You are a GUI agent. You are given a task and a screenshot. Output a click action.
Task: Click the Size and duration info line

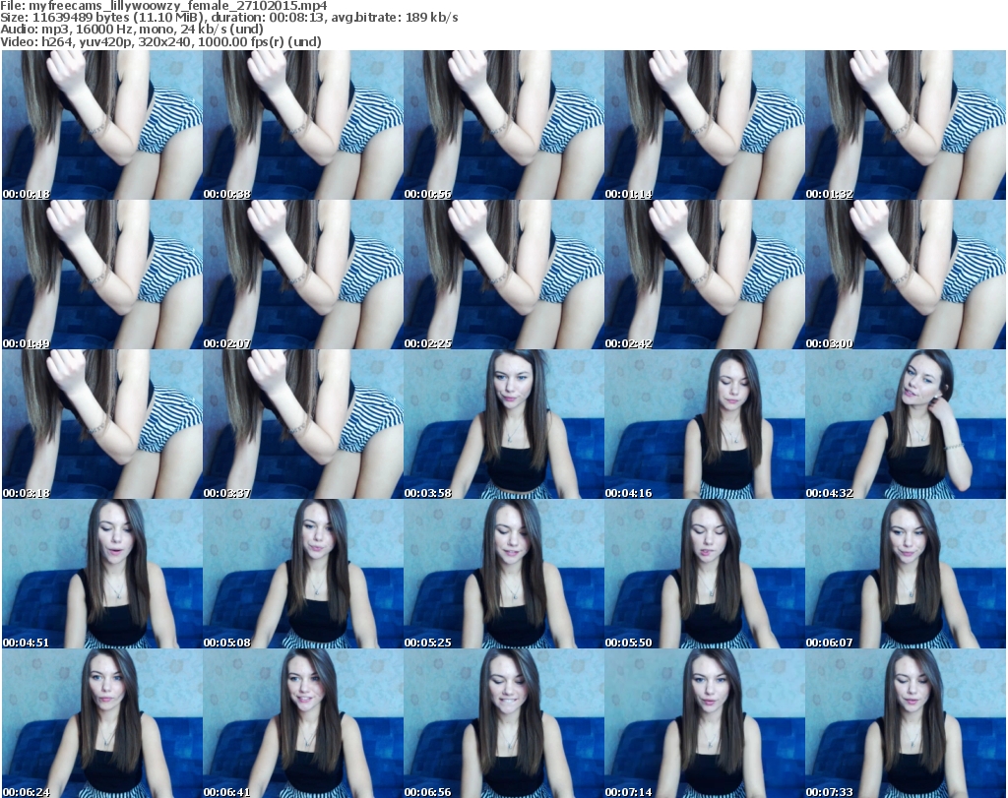point(229,18)
